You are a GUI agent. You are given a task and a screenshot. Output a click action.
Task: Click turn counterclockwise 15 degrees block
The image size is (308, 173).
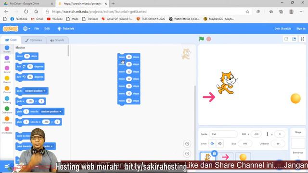[x=30, y=77]
